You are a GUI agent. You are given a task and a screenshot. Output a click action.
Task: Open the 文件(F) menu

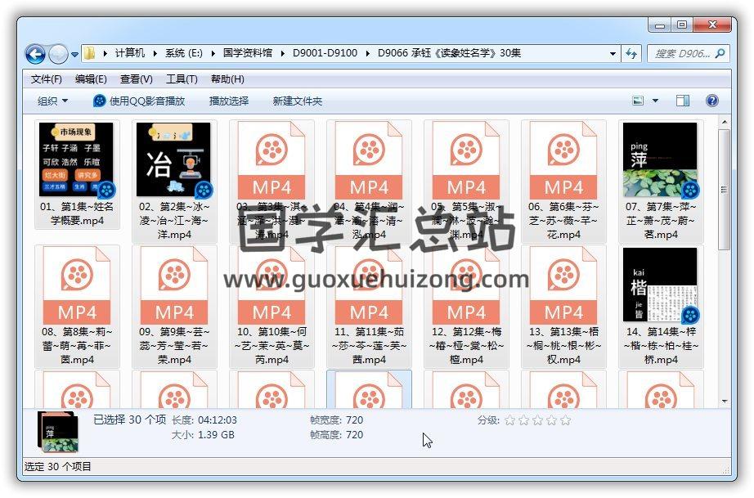[47, 79]
